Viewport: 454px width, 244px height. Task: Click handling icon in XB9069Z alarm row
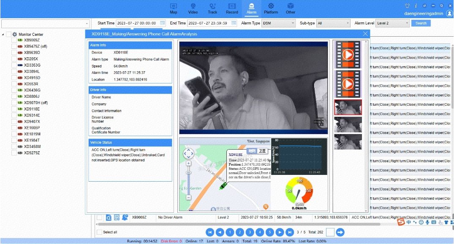[125, 217]
